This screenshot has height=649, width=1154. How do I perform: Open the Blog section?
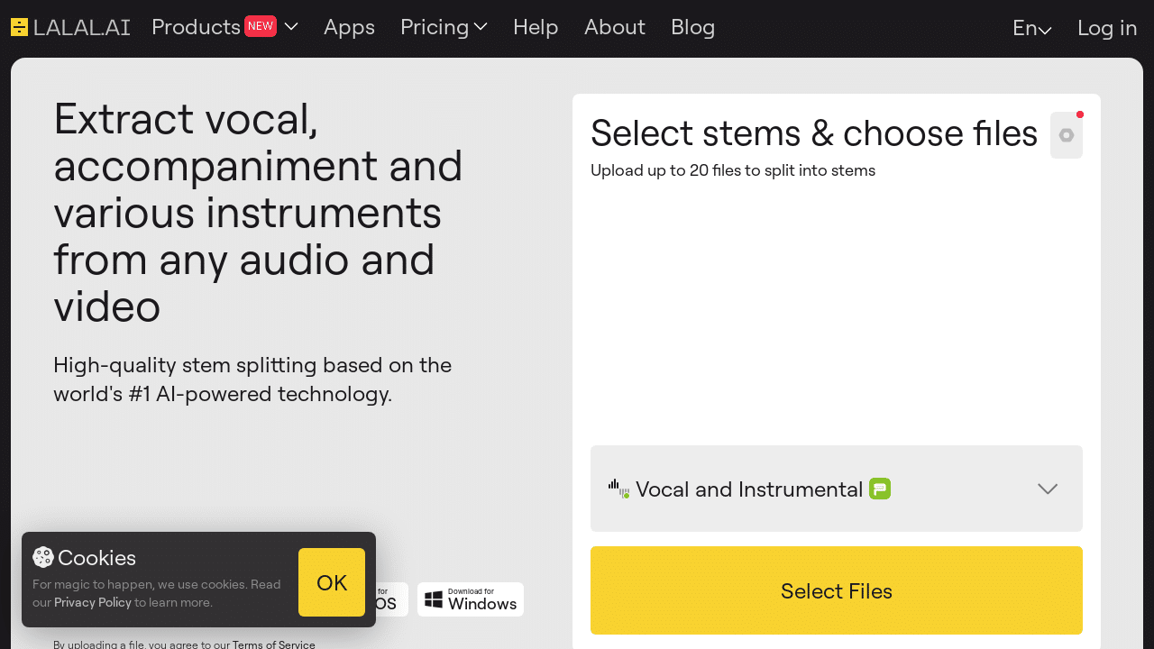pos(692,27)
